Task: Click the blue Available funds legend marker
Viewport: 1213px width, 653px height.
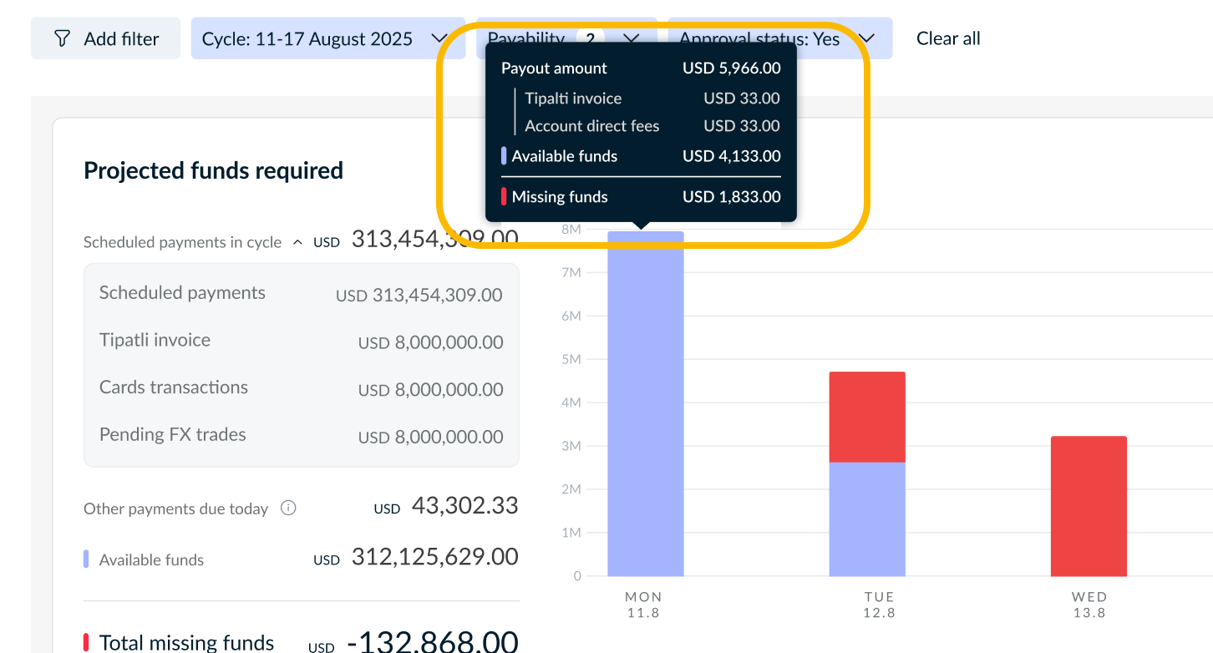Action: (x=86, y=559)
